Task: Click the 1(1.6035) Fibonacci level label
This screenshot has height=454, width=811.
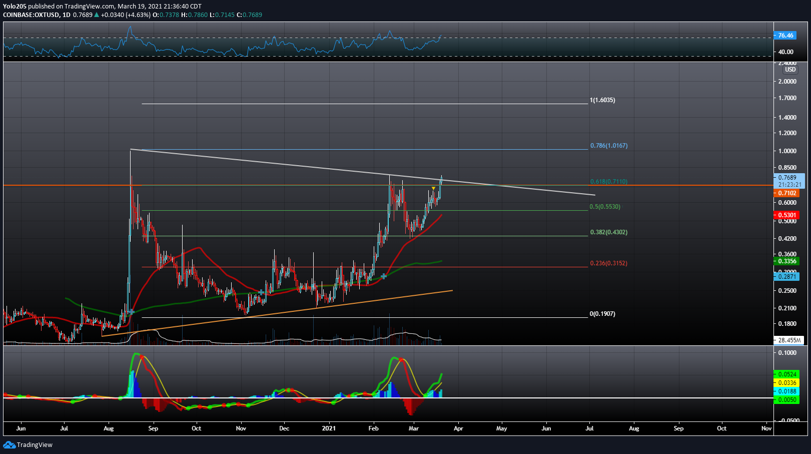Action: pos(602,100)
